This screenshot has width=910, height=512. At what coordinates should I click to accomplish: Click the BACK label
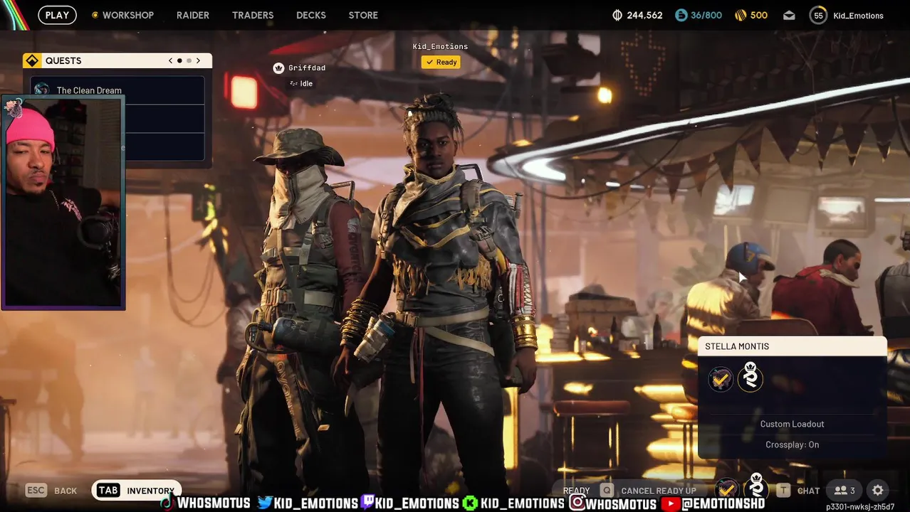(66, 491)
